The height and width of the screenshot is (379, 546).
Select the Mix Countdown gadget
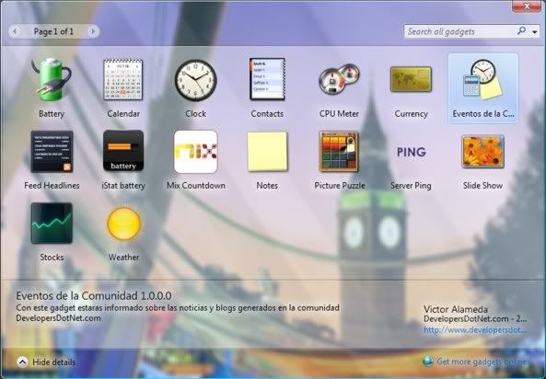196,152
